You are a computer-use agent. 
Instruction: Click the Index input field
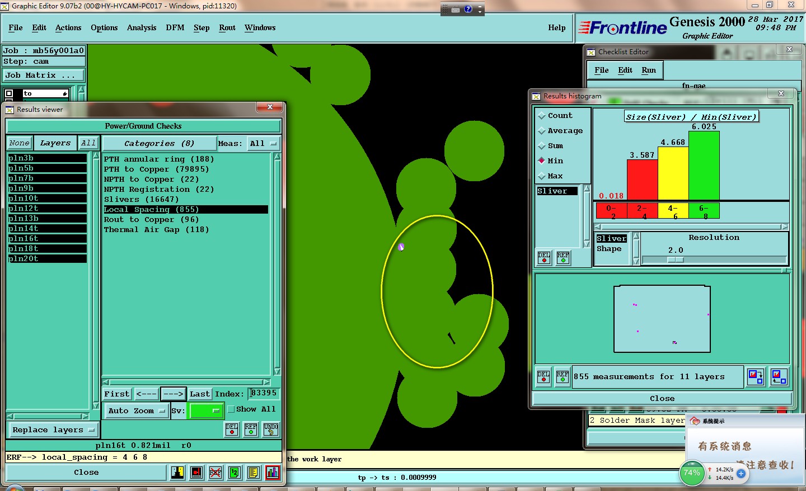pos(264,394)
